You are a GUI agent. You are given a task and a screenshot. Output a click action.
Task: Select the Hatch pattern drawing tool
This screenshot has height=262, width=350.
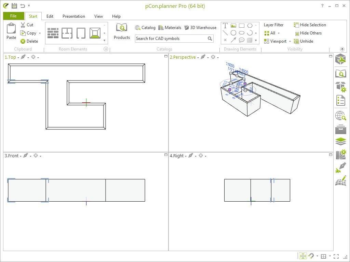click(x=250, y=40)
